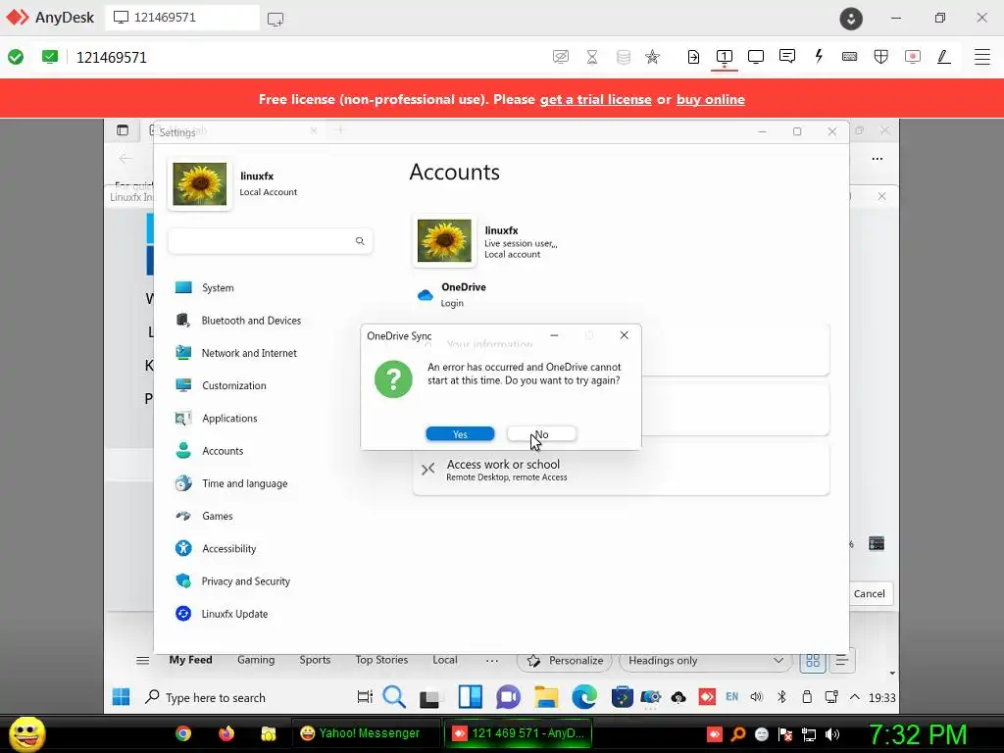
Task: Open the AnyDesk permissions shield icon
Action: point(881,56)
